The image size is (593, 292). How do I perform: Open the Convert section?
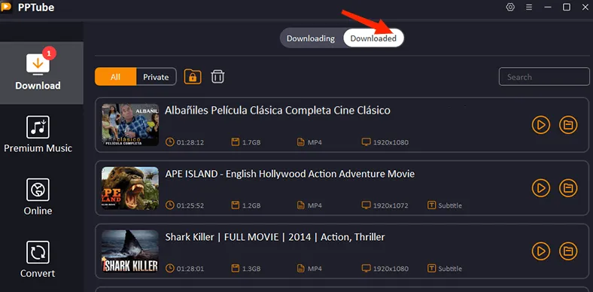pyautogui.click(x=38, y=260)
